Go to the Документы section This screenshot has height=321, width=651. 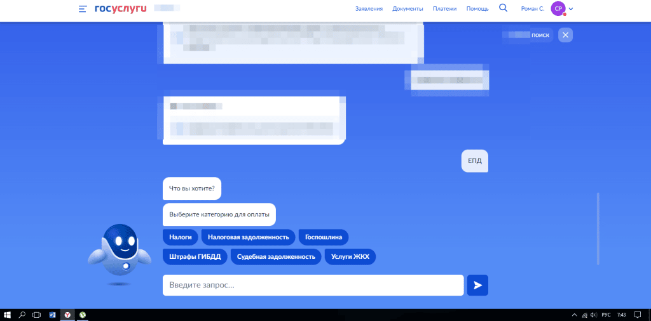408,9
